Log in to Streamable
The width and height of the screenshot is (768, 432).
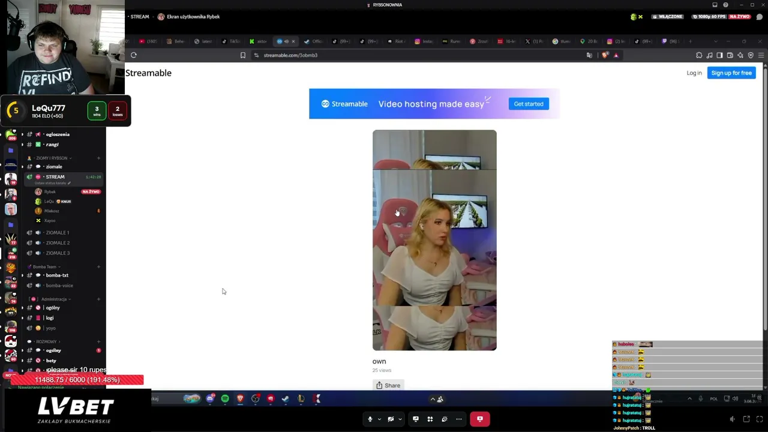point(694,73)
